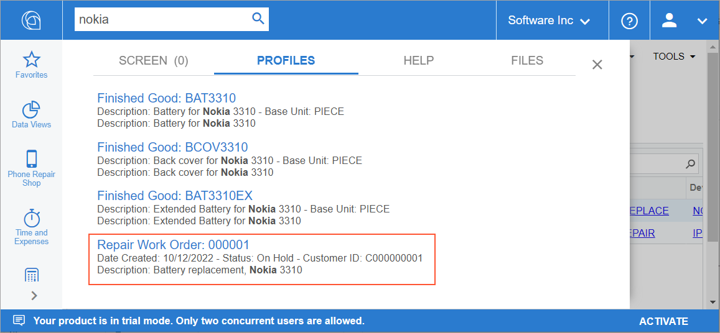Click the help question mark icon

[x=629, y=21]
